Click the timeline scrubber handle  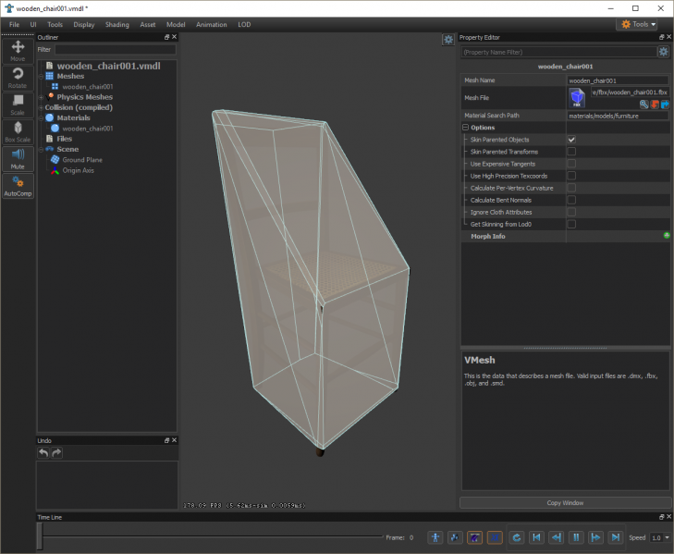[x=40, y=536]
